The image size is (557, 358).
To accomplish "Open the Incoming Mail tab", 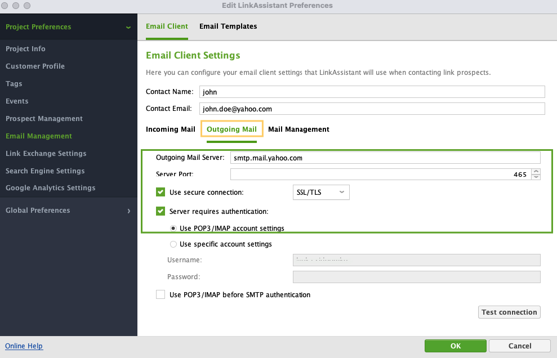I will (170, 129).
